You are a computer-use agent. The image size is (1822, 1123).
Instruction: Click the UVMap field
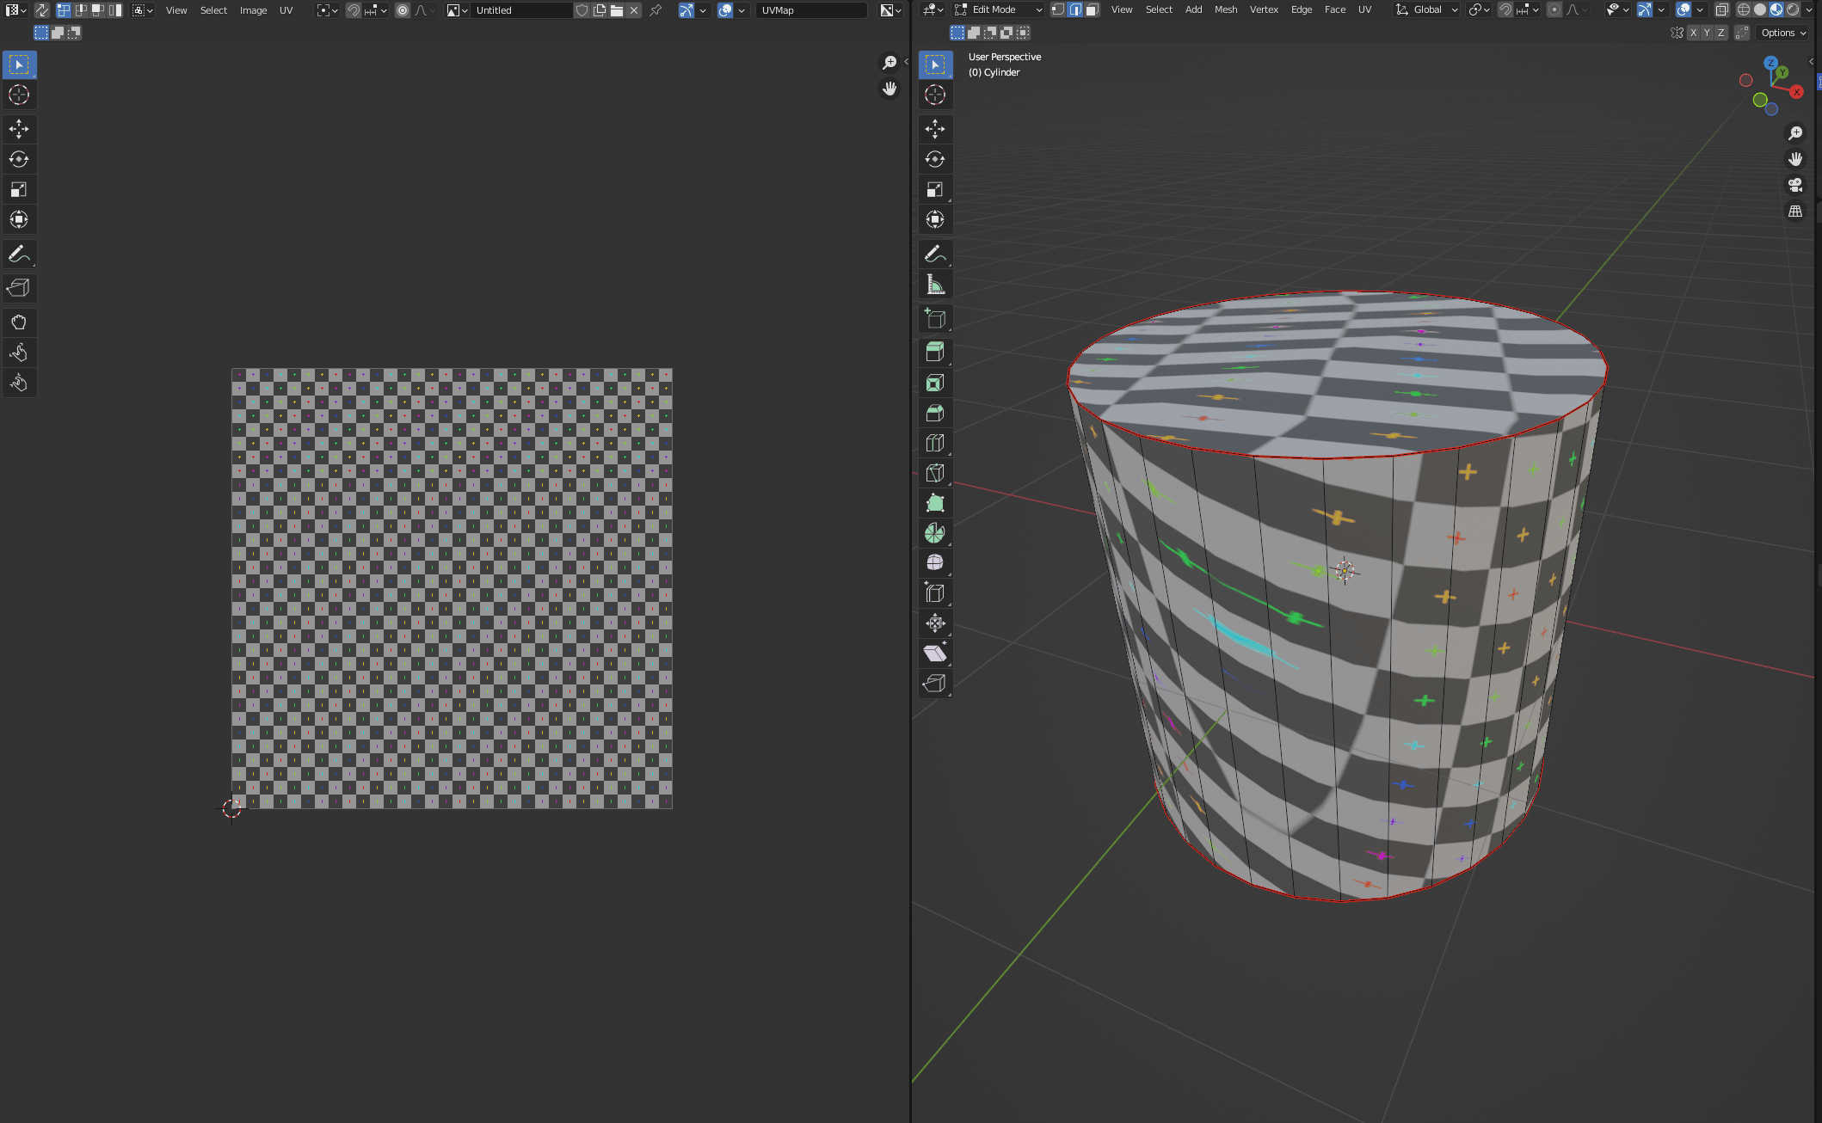click(809, 10)
